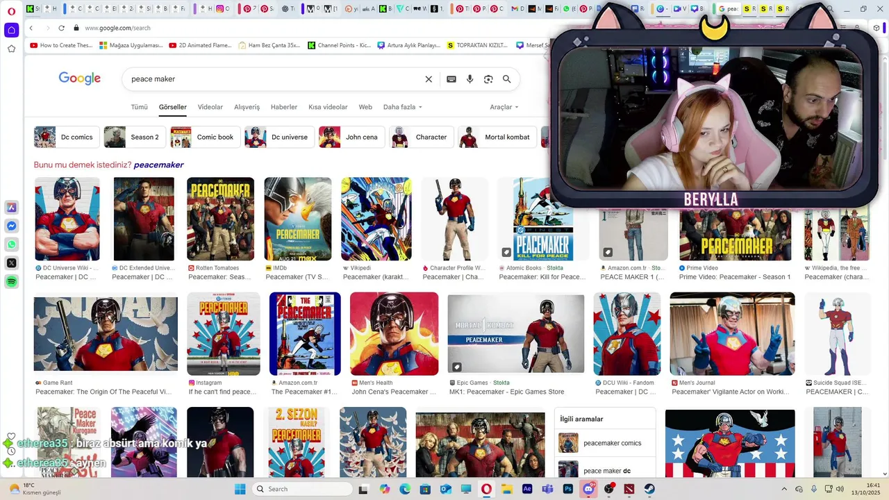Switch to Videolar tab

[210, 107]
